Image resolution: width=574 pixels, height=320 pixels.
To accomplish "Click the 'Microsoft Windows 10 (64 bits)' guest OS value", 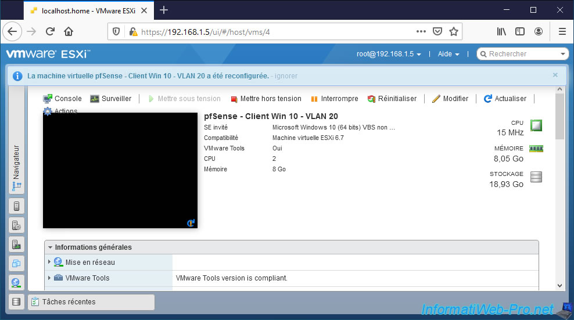I will pos(333,127).
